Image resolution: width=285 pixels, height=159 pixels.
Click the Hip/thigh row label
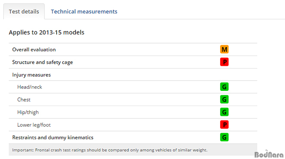(28, 112)
